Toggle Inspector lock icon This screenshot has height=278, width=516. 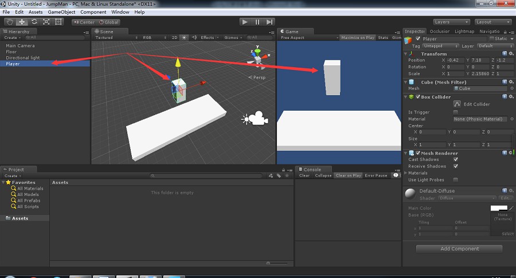click(505, 32)
